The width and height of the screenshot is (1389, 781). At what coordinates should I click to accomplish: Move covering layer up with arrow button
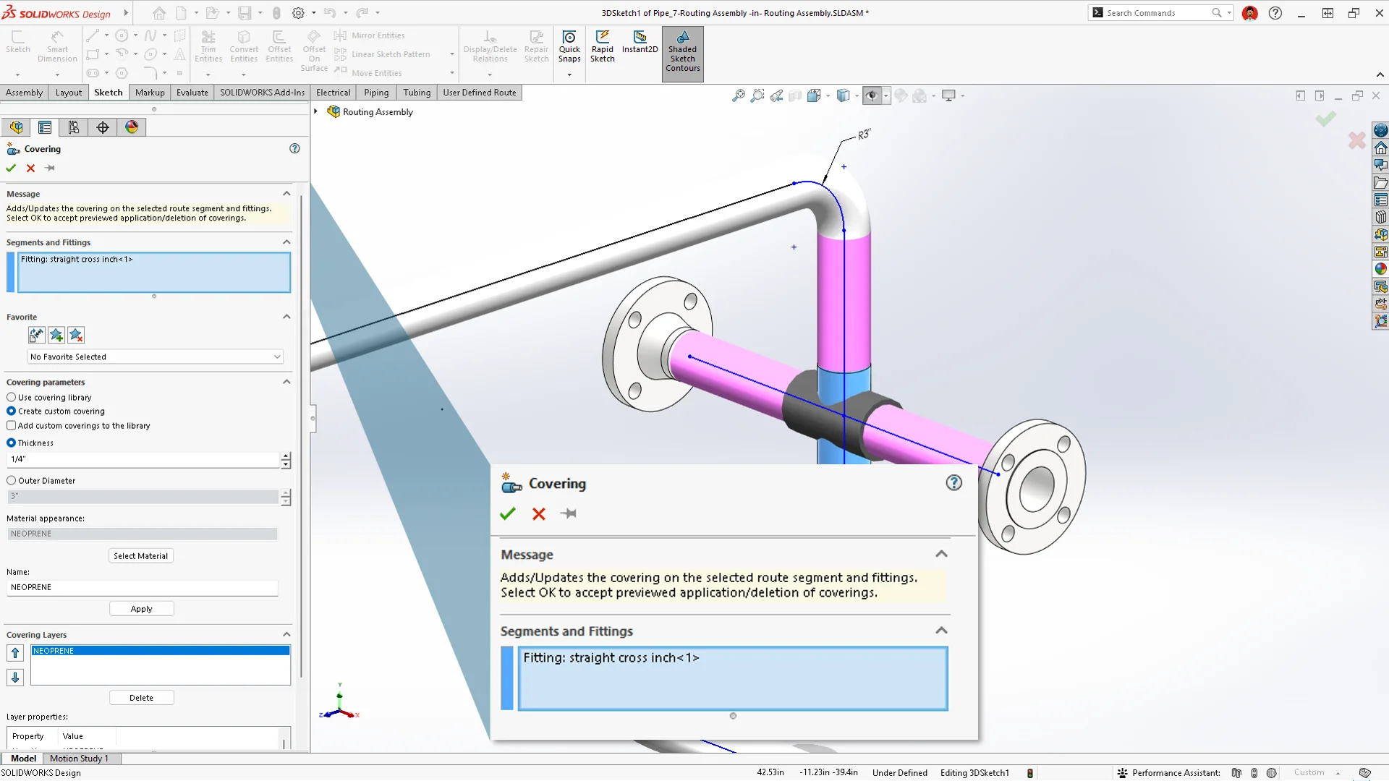click(x=15, y=653)
